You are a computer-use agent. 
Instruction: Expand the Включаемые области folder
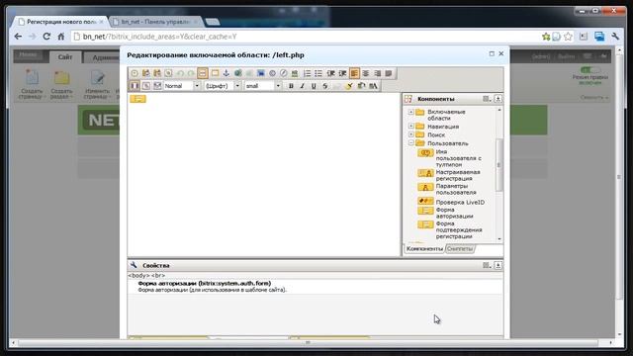tap(411, 112)
